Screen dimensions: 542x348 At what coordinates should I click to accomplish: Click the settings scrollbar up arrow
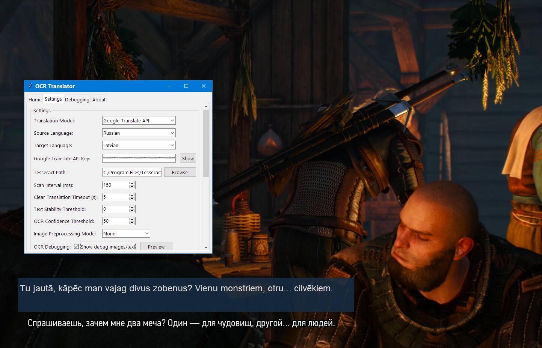coord(206,107)
